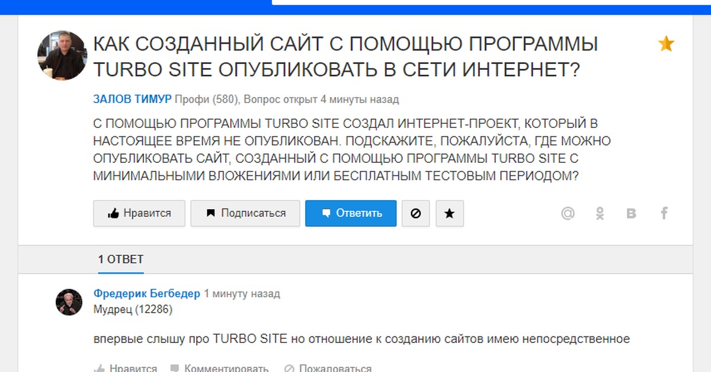
Task: Click the gold star favorite icon beside the question title
Action: coord(666,44)
